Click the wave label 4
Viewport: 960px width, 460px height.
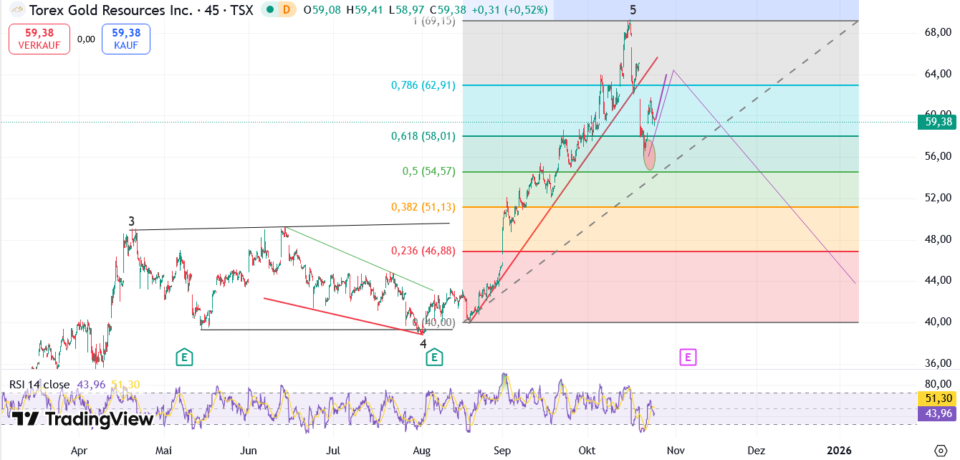(x=423, y=344)
